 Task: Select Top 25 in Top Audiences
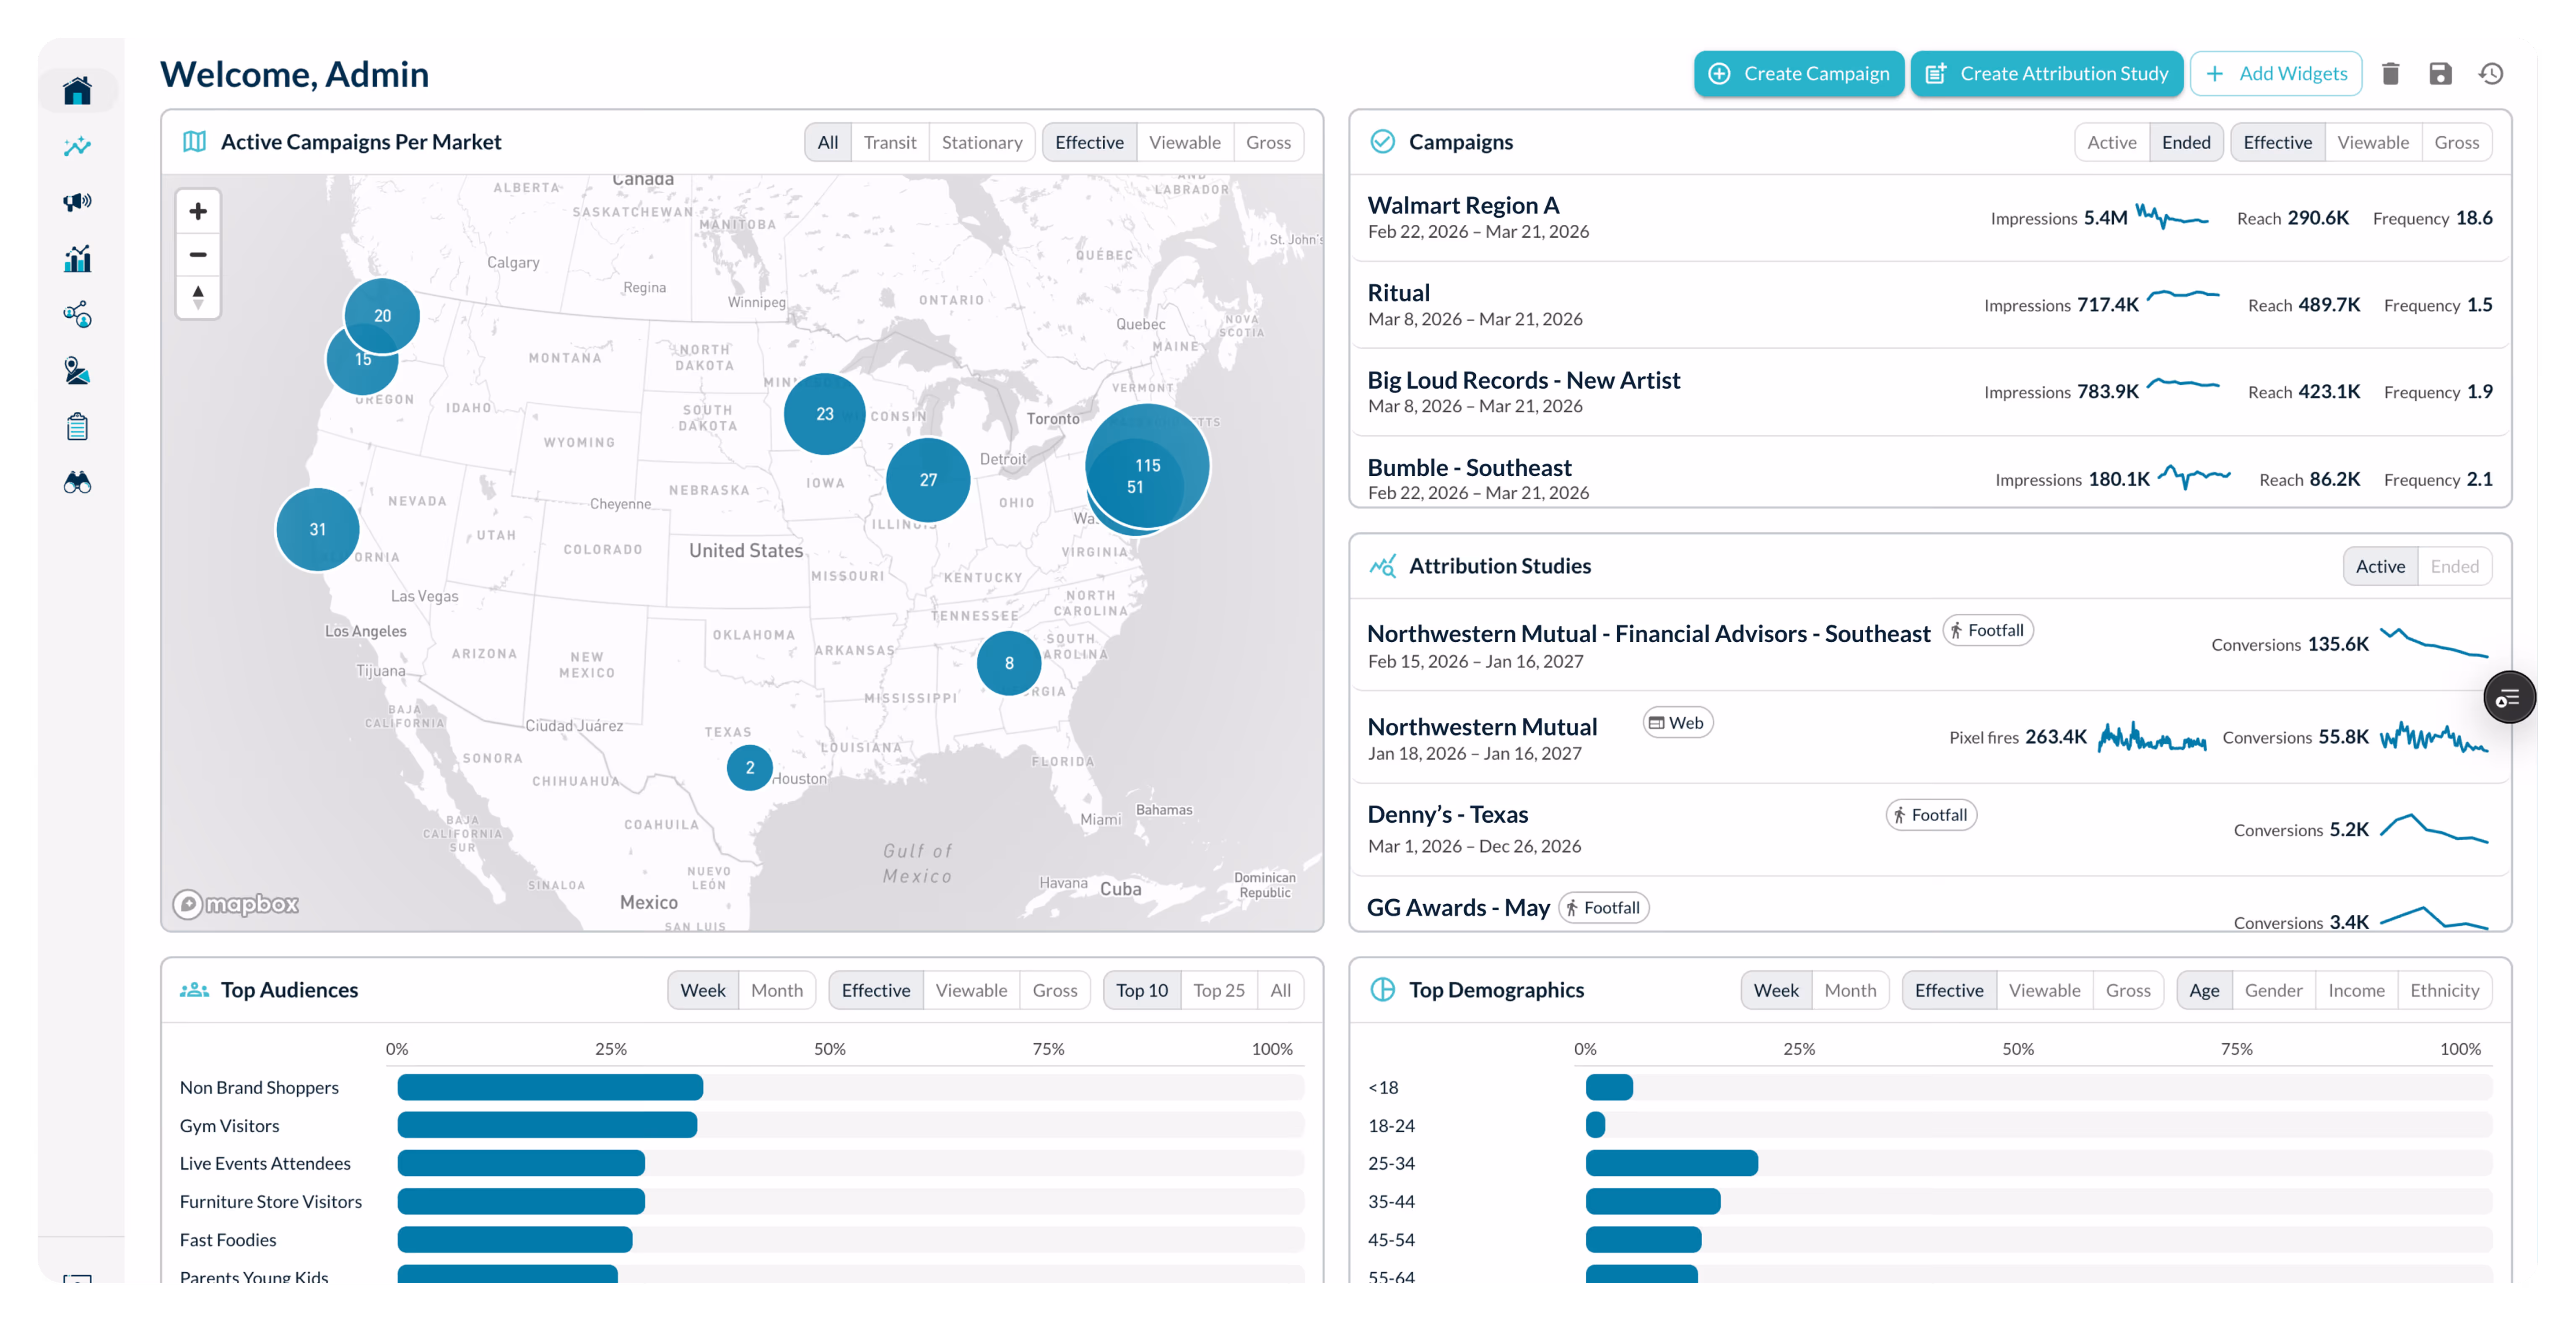pyautogui.click(x=1218, y=990)
